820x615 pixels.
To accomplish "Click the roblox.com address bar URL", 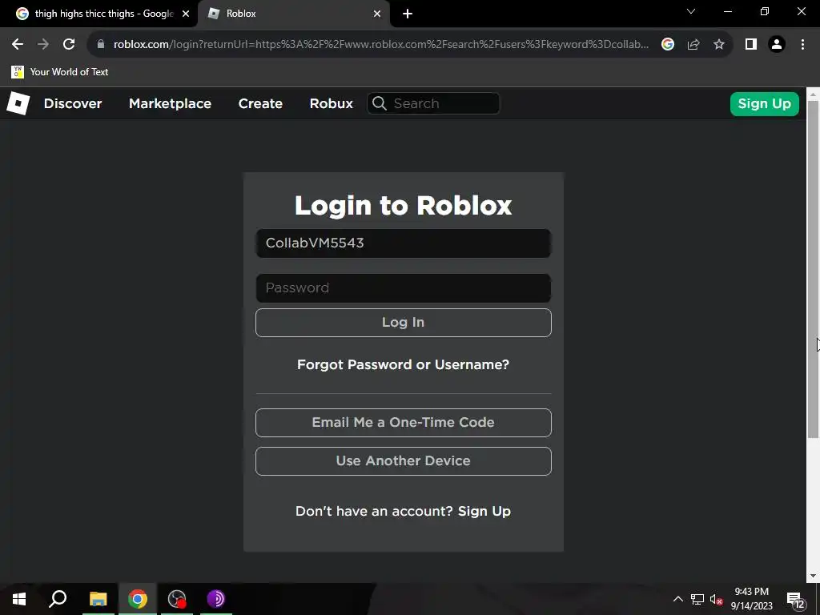I will coord(381,45).
